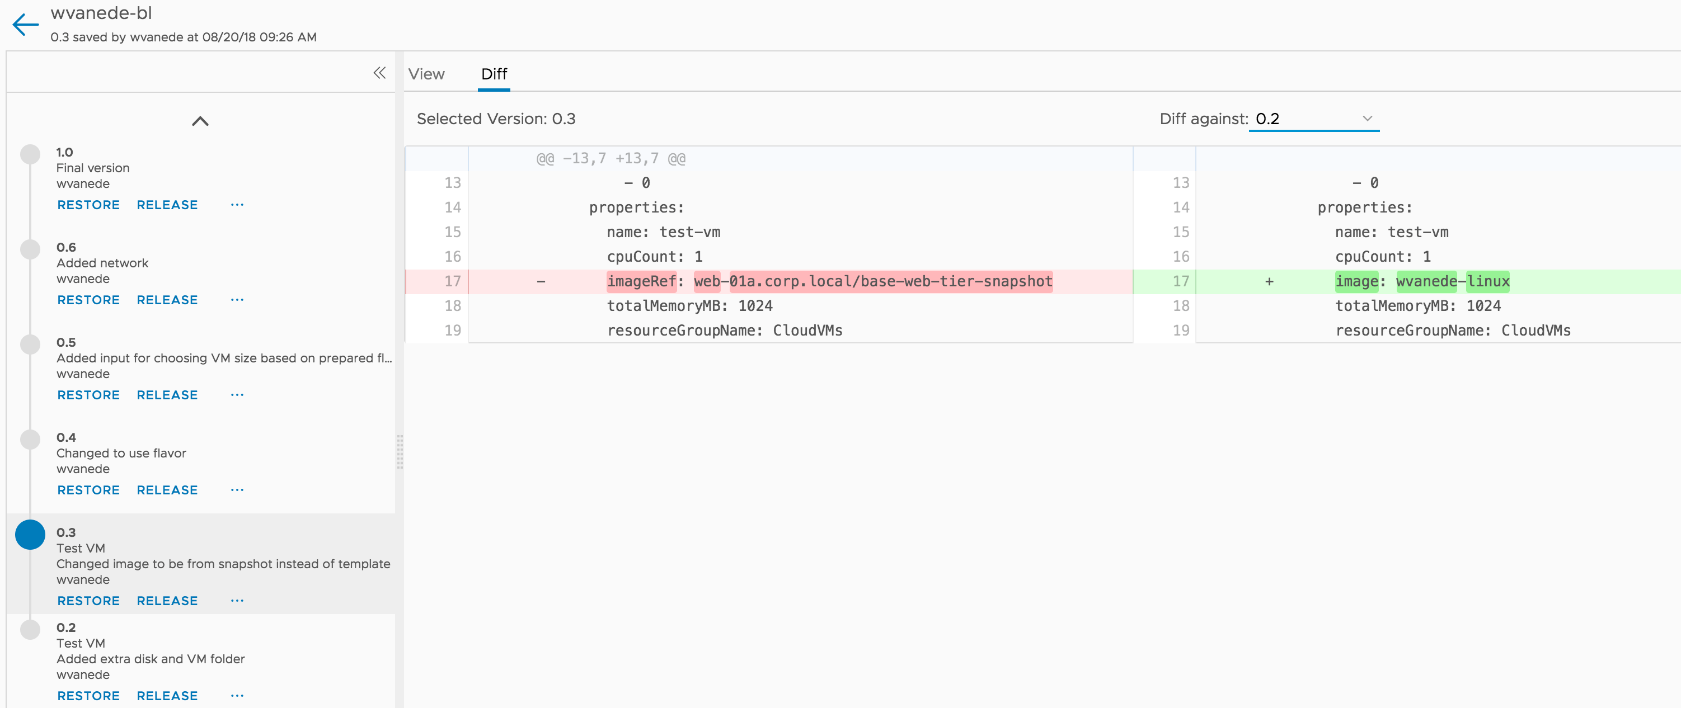The image size is (1681, 708).
Task: Open more options for version 0.6
Action: click(237, 300)
